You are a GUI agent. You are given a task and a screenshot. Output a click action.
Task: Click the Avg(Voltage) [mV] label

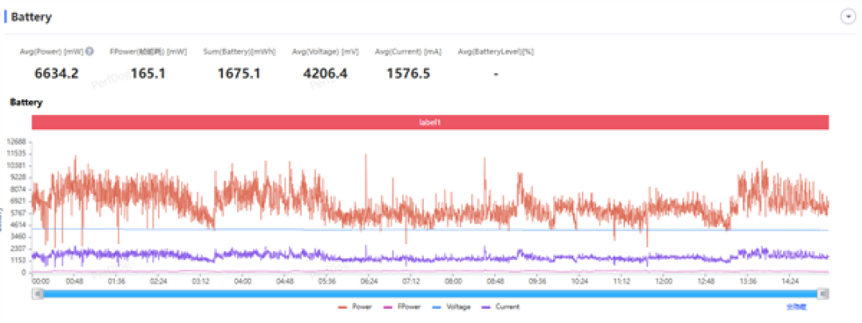click(325, 52)
